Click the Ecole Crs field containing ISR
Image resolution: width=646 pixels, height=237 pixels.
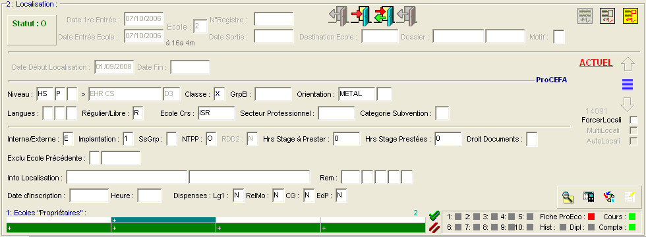pos(216,113)
